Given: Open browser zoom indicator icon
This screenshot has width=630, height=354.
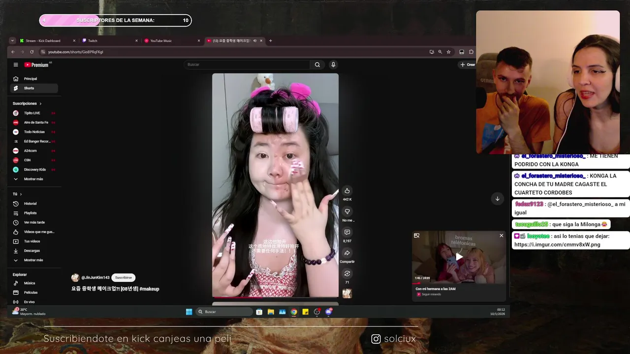Looking at the screenshot, I should tap(440, 52).
